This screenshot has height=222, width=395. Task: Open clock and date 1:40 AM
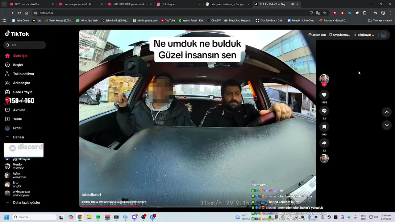387,217
